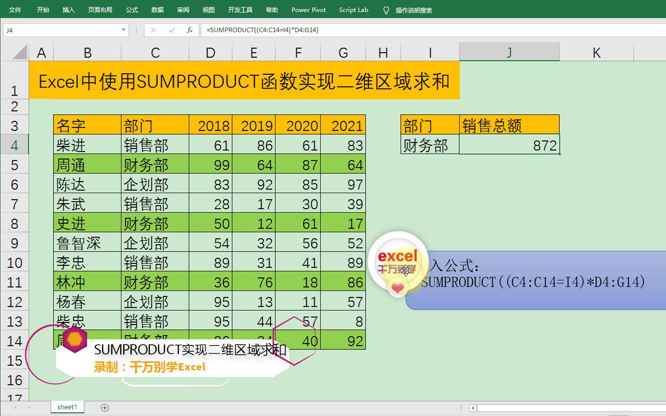Viewport: 666px width, 416px height.
Task: Open the 帮助 tab
Action: [272, 10]
